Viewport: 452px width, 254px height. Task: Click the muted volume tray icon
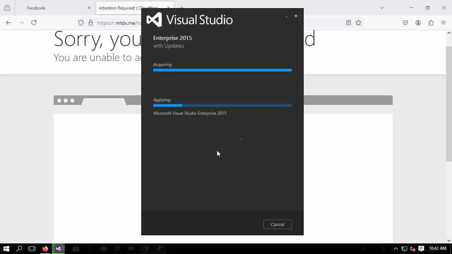(412, 249)
